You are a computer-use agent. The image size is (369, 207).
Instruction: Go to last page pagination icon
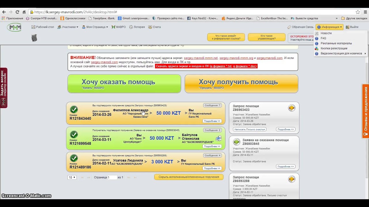[135, 178]
